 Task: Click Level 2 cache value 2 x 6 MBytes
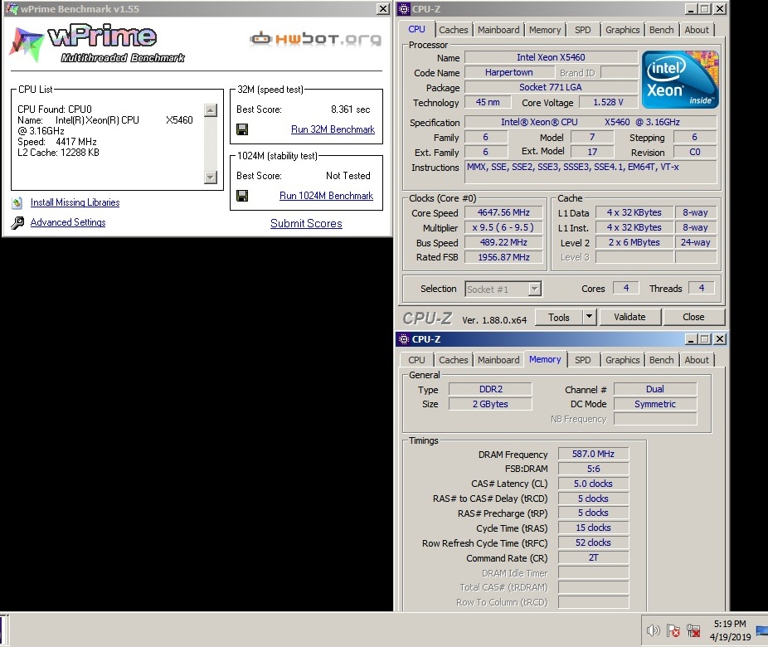tap(634, 242)
